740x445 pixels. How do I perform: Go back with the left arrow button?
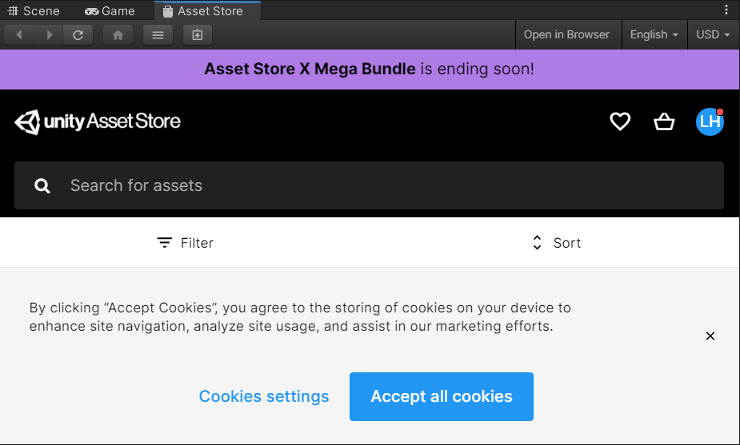point(19,35)
